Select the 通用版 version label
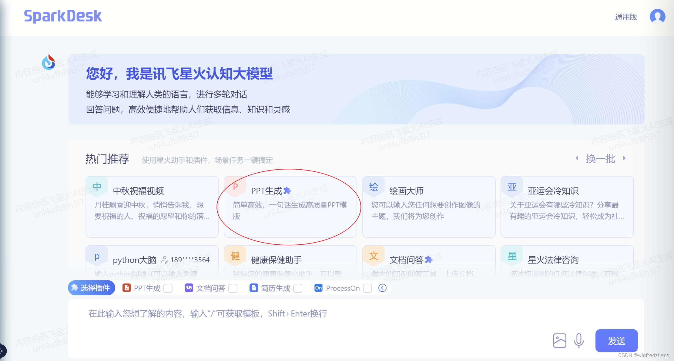The width and height of the screenshot is (674, 361). coord(626,17)
